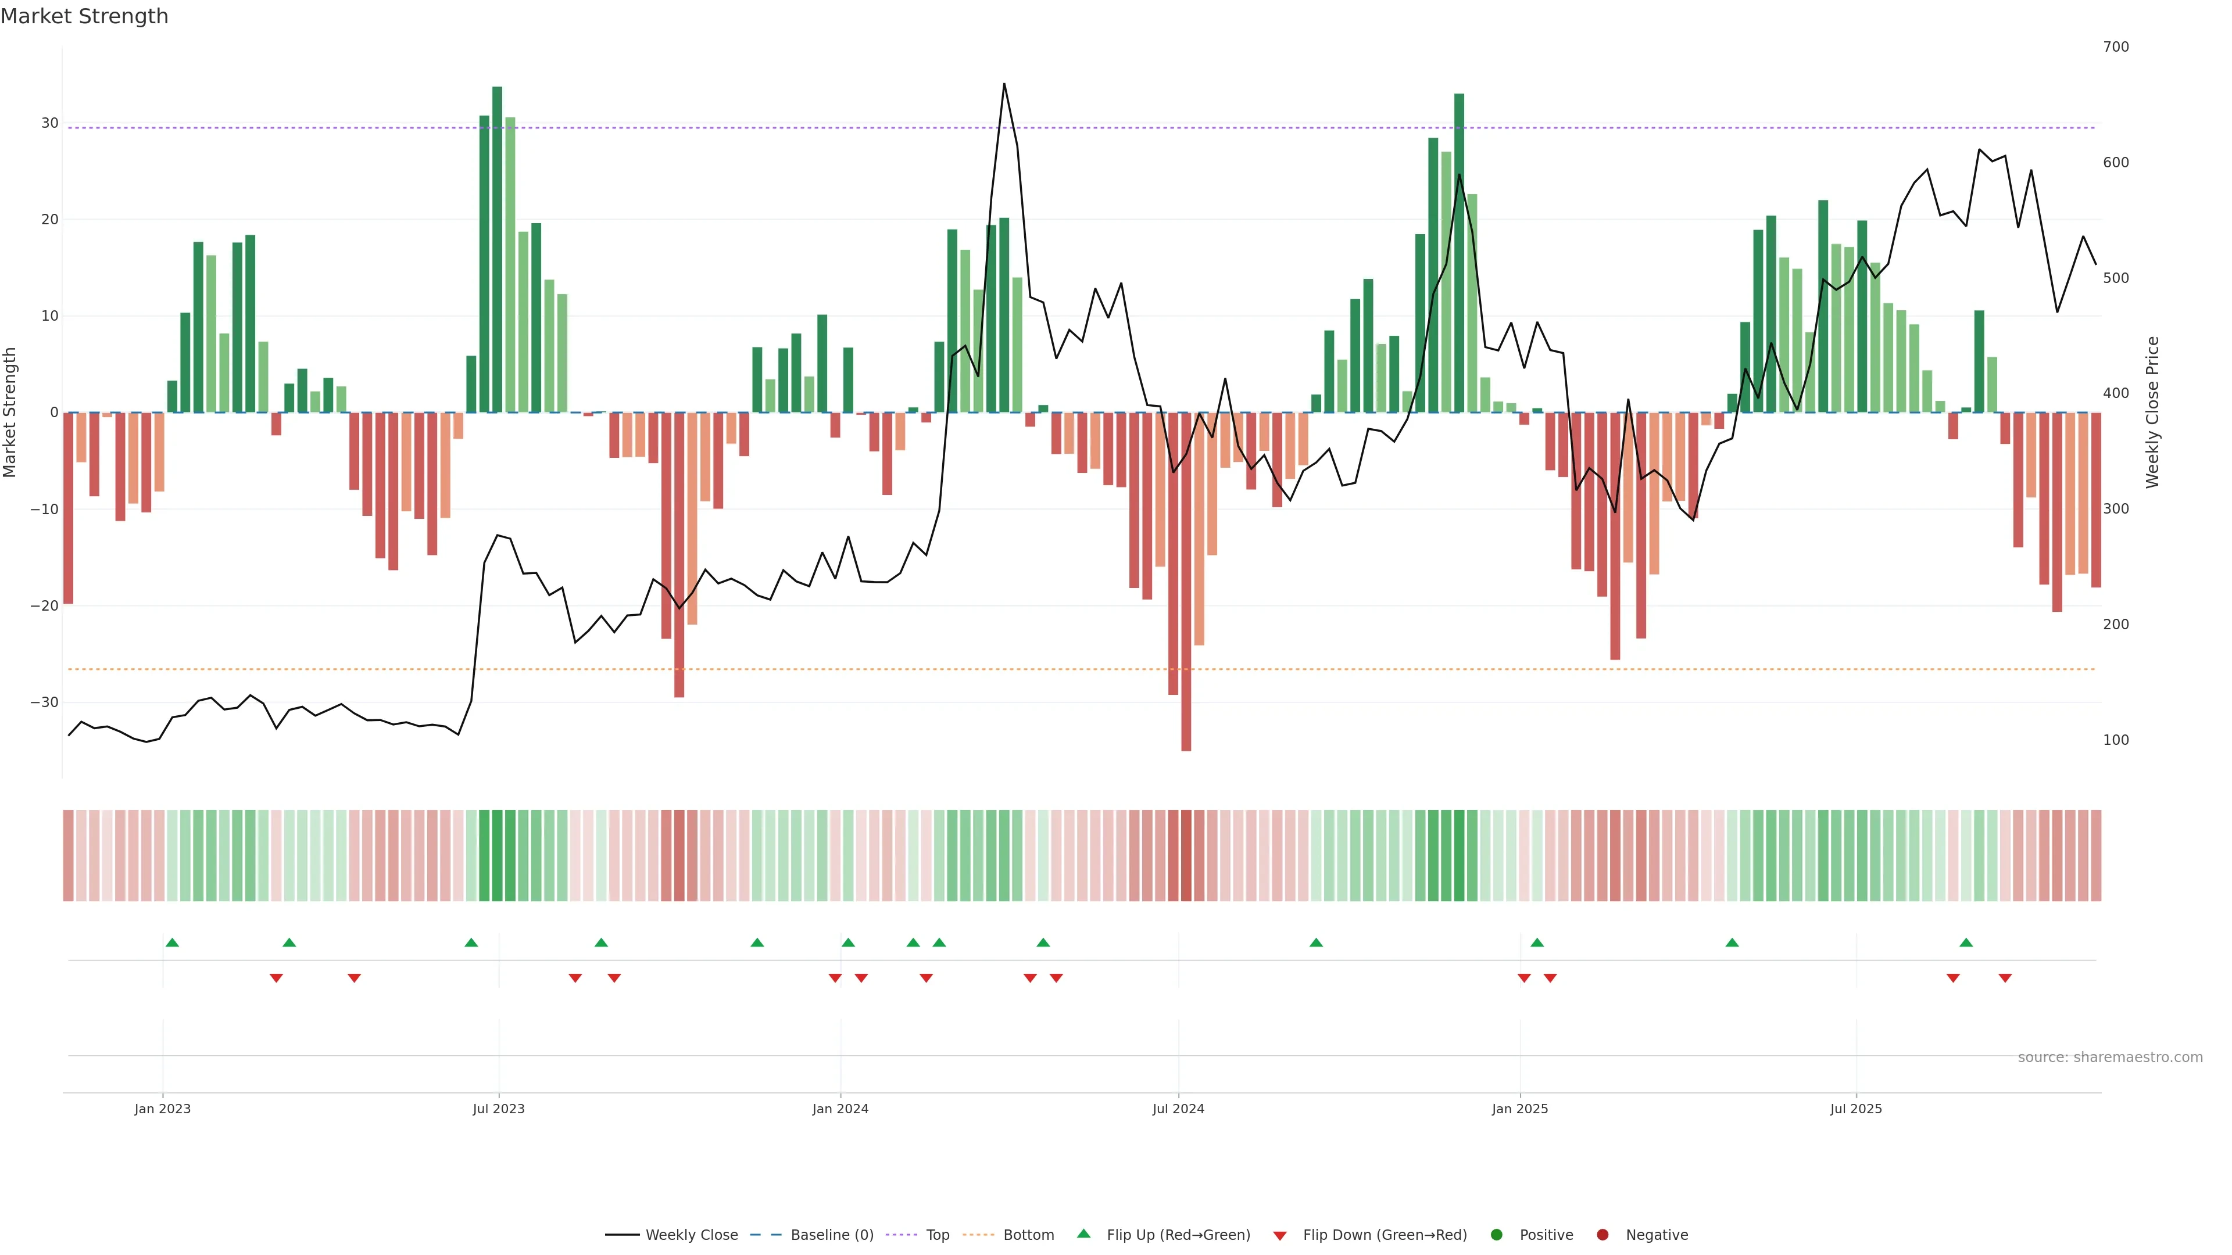Click the Negative red circle legend icon
Screen dimensions: 2232x1255
click(x=1602, y=1235)
